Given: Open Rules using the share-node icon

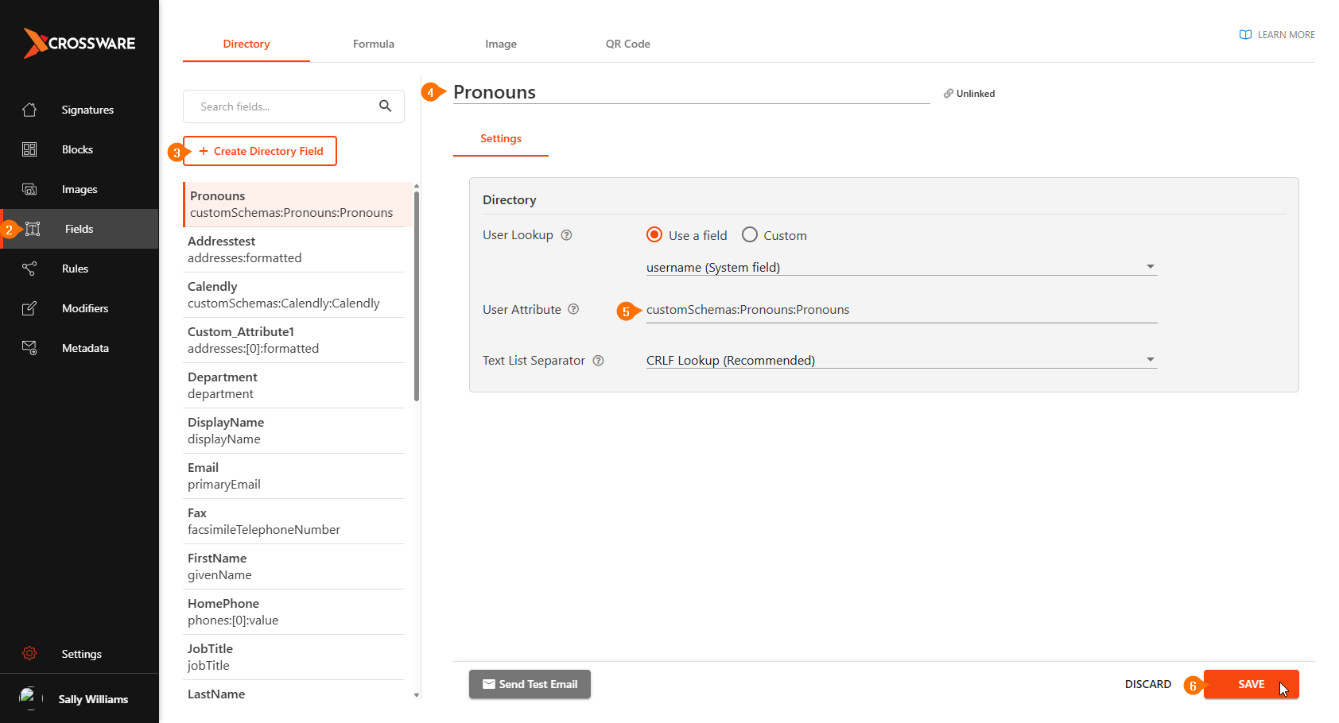Looking at the screenshot, I should coord(29,269).
